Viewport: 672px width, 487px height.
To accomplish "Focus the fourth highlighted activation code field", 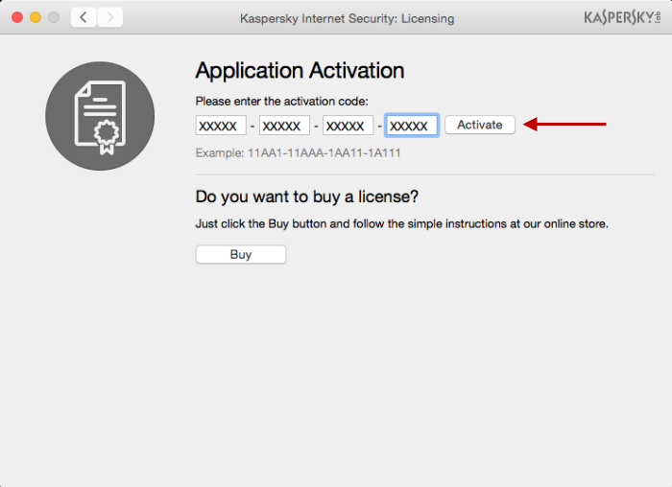I will tap(412, 126).
